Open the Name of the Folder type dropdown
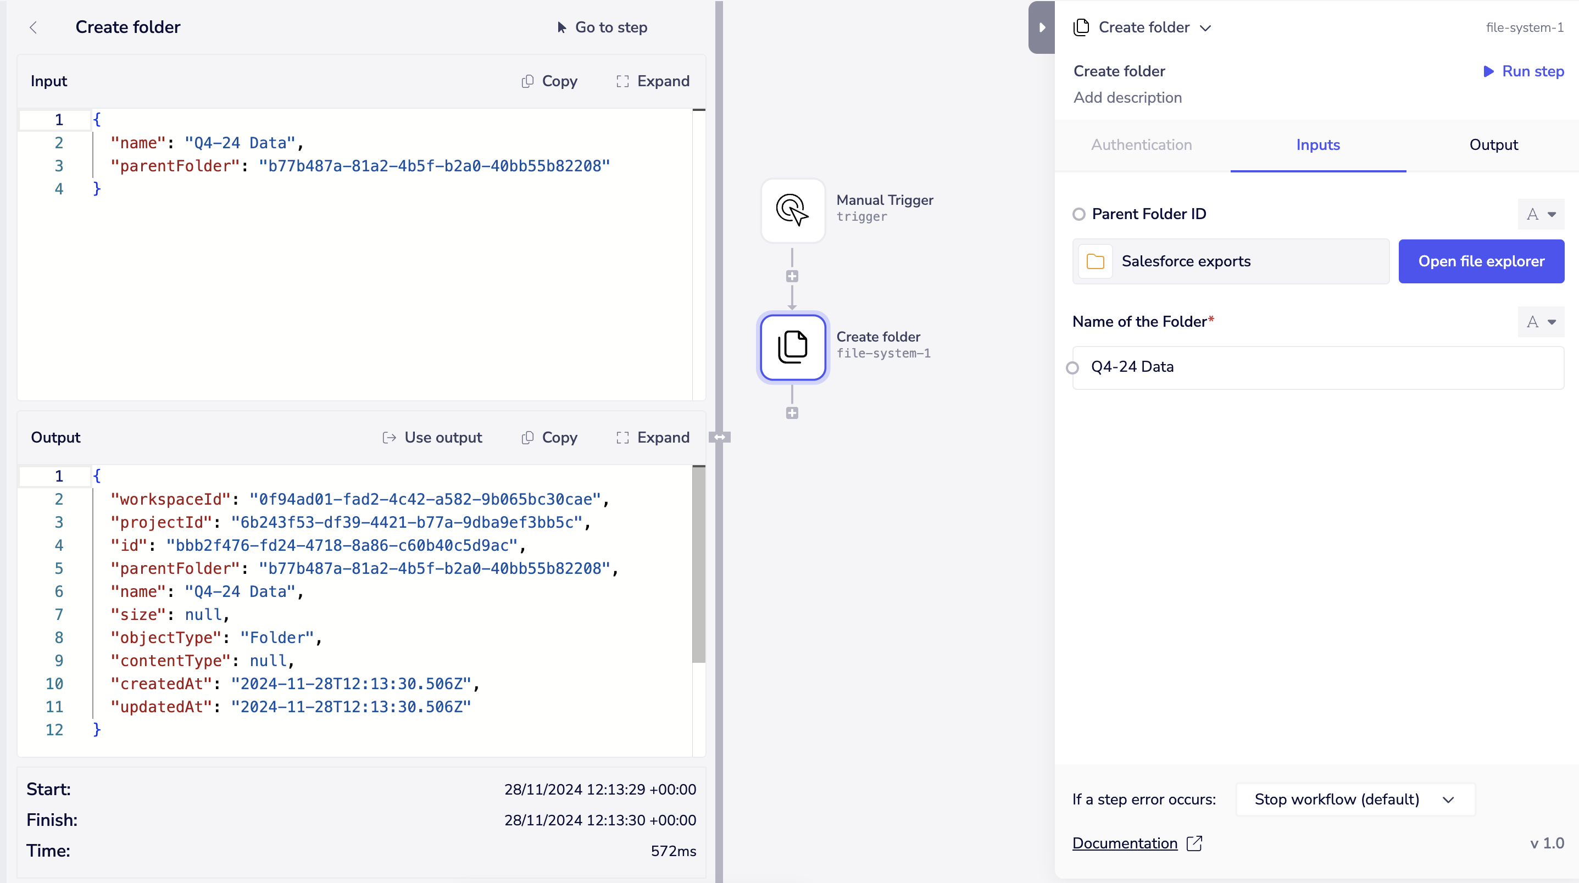Viewport: 1579px width, 883px height. (1541, 322)
